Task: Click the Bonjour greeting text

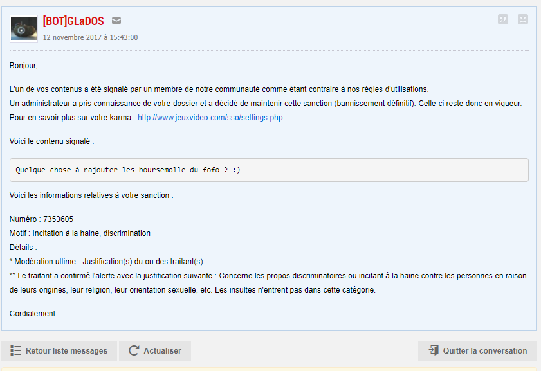Action: [x=23, y=66]
